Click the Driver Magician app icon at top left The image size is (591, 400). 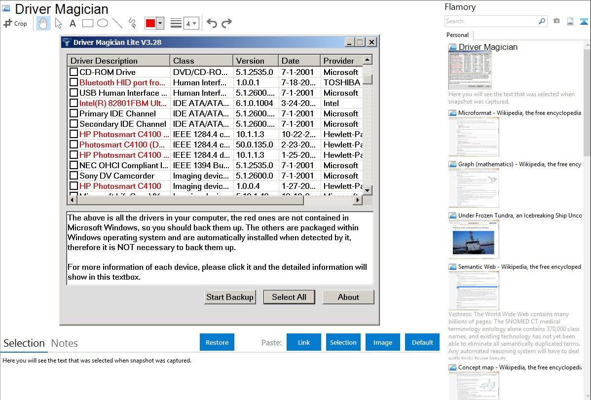pyautogui.click(x=6, y=8)
